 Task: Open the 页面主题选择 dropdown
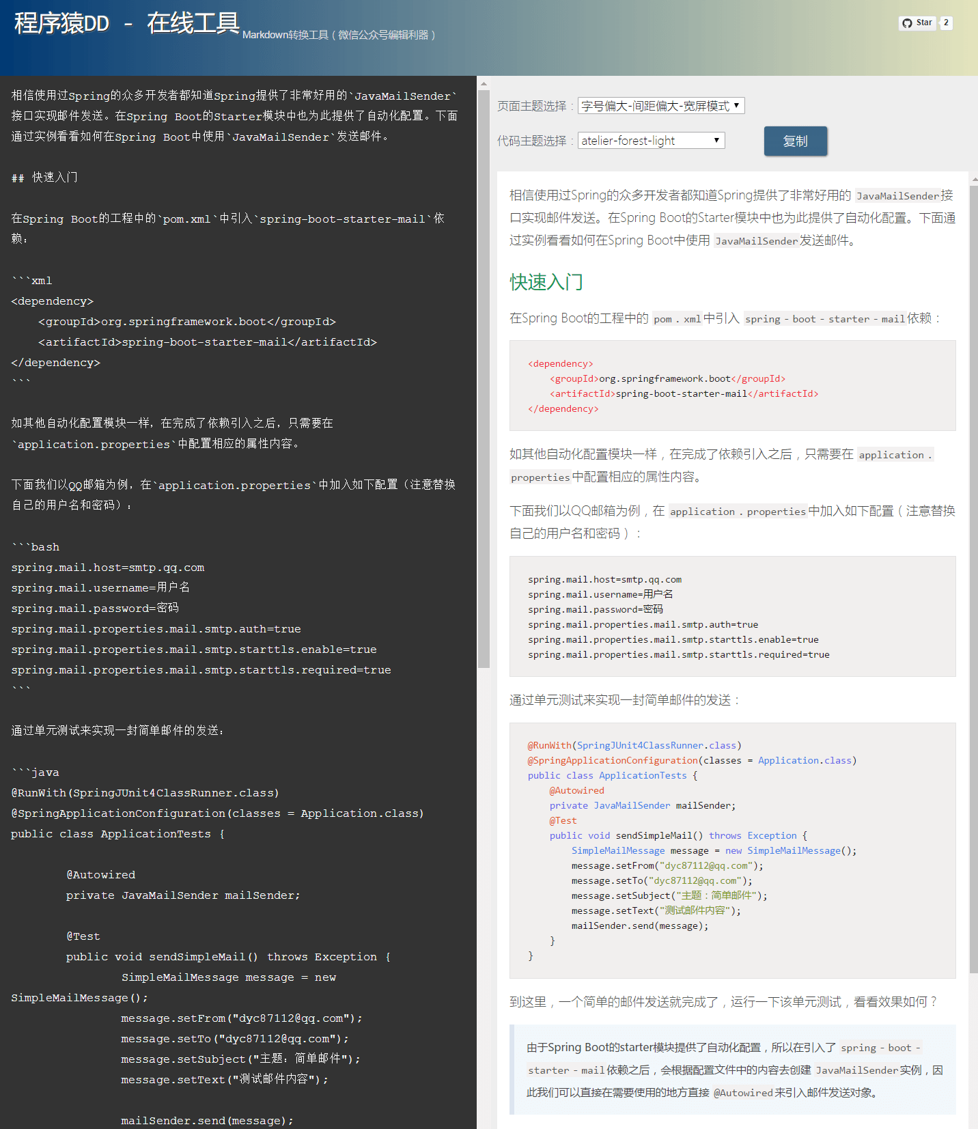point(661,106)
